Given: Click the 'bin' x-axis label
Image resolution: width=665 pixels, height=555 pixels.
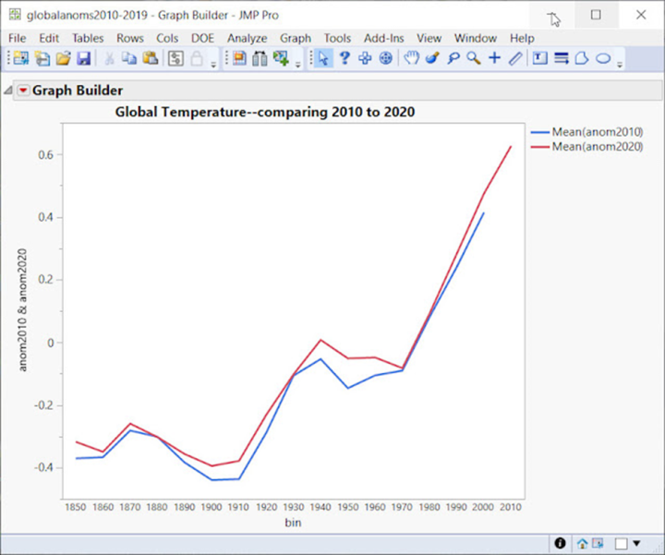Looking at the screenshot, I should tap(293, 523).
